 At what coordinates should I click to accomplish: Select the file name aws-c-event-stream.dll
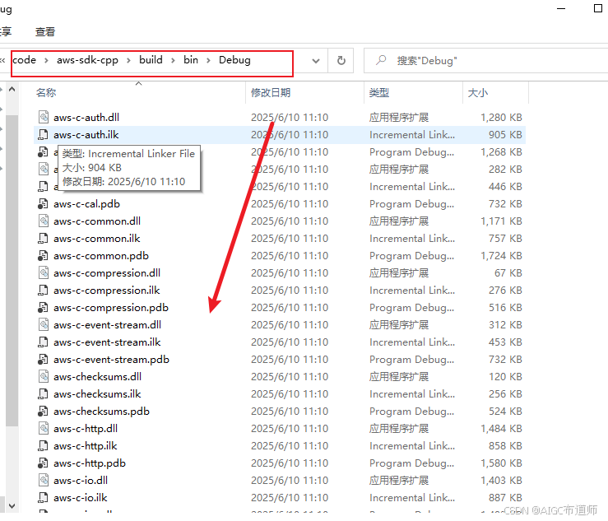pyautogui.click(x=108, y=325)
